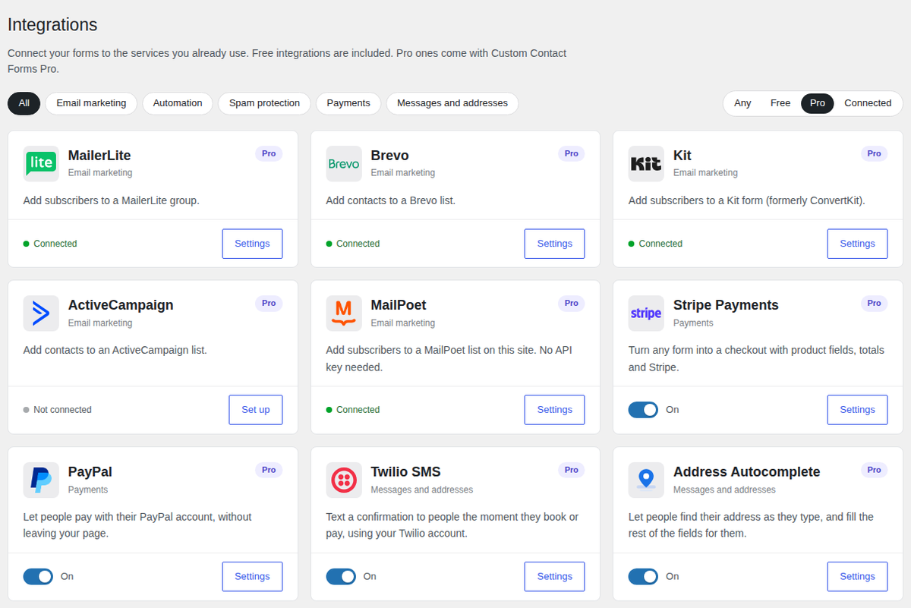911x608 pixels.
Task: Click Set up for ActiveCampaign
Action: [x=256, y=410]
